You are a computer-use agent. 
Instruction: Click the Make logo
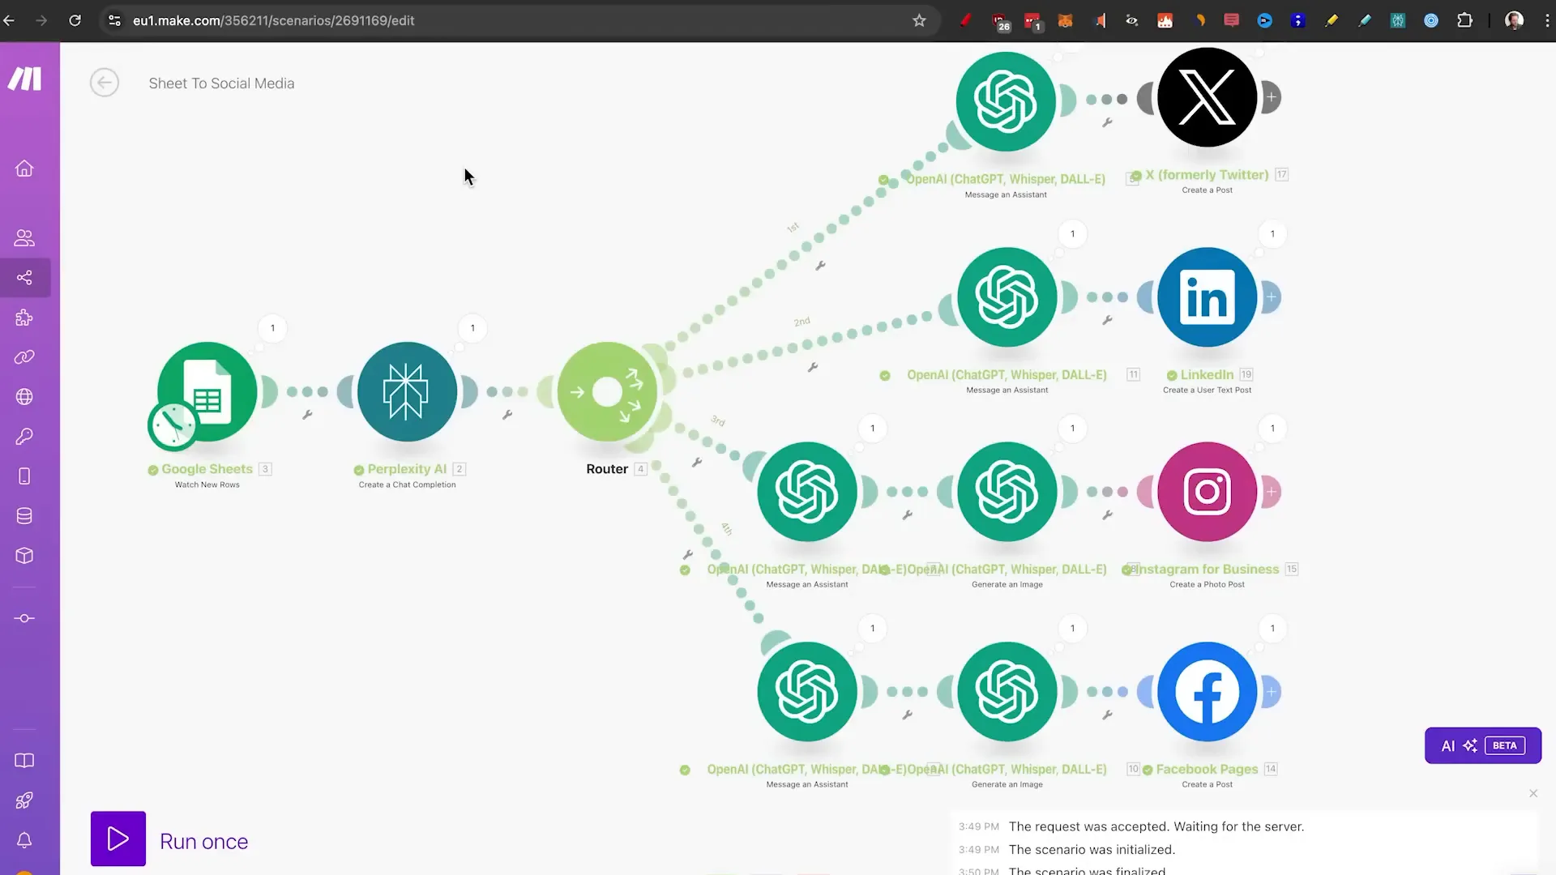(25, 79)
